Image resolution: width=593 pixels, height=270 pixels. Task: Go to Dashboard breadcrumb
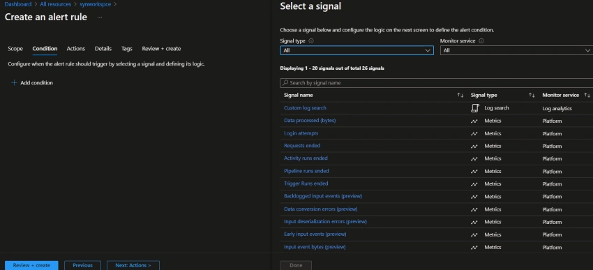pos(17,5)
